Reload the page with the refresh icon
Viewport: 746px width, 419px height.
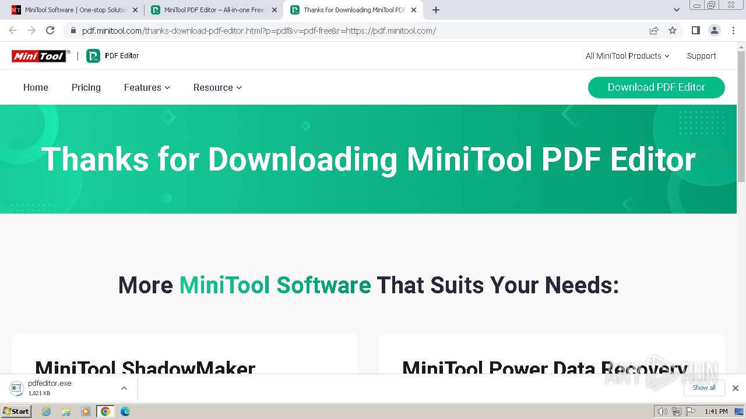(50, 31)
